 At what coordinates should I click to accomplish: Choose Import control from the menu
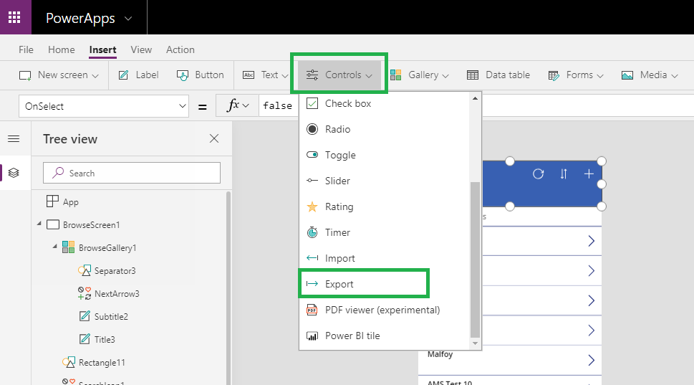click(384, 258)
